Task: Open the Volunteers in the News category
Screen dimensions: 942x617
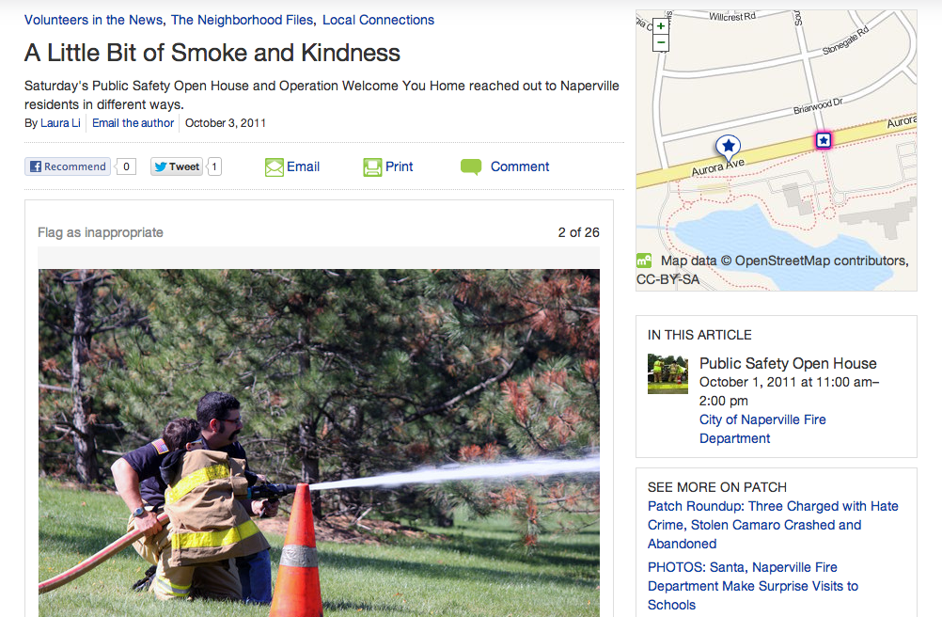Action: [x=93, y=20]
